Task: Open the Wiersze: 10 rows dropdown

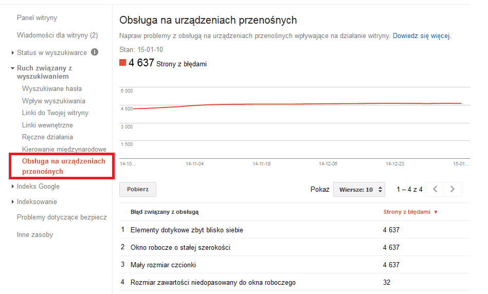Action: [x=359, y=189]
